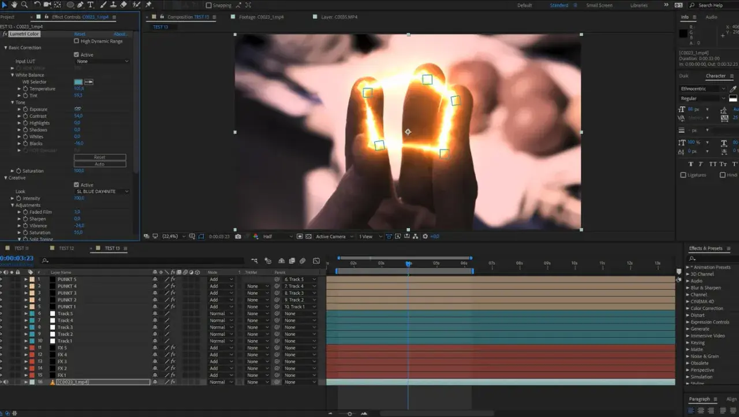Screen dimensions: 739x417
Task: Select the Zoom magnifier tool
Action: [24, 5]
